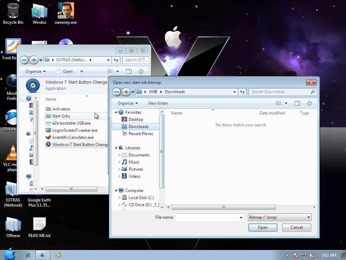Click New folder in the dialog
The image size is (346, 260).
(158, 103)
